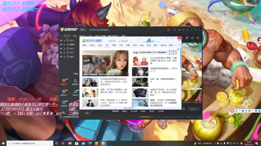Add 多媒体 source
Viewport: 261px width, 146px height.
143,111
